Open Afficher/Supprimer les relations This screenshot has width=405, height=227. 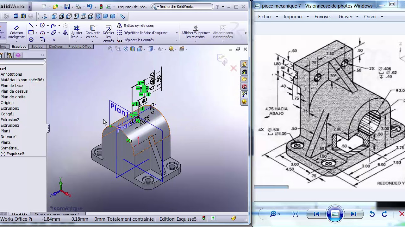[x=196, y=32]
